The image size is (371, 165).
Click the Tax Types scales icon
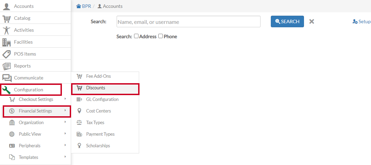(x=79, y=122)
